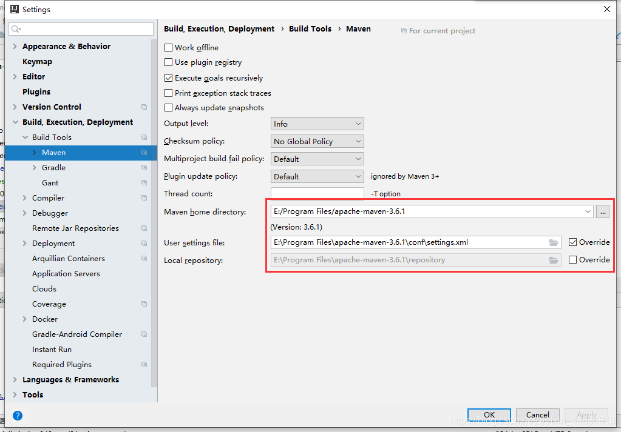The width and height of the screenshot is (621, 432).
Task: Click project-level icon next to Deployment
Action: (x=144, y=244)
